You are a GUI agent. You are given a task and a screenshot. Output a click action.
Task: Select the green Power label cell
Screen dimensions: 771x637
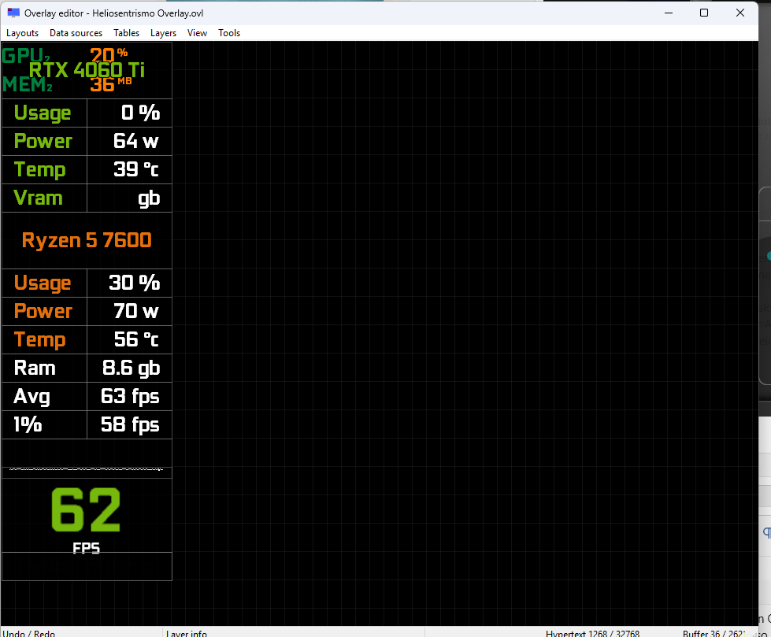tap(43, 142)
